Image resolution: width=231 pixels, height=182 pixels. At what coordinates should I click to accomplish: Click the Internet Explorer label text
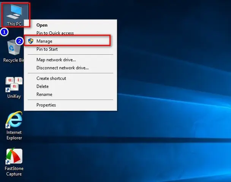14,135
